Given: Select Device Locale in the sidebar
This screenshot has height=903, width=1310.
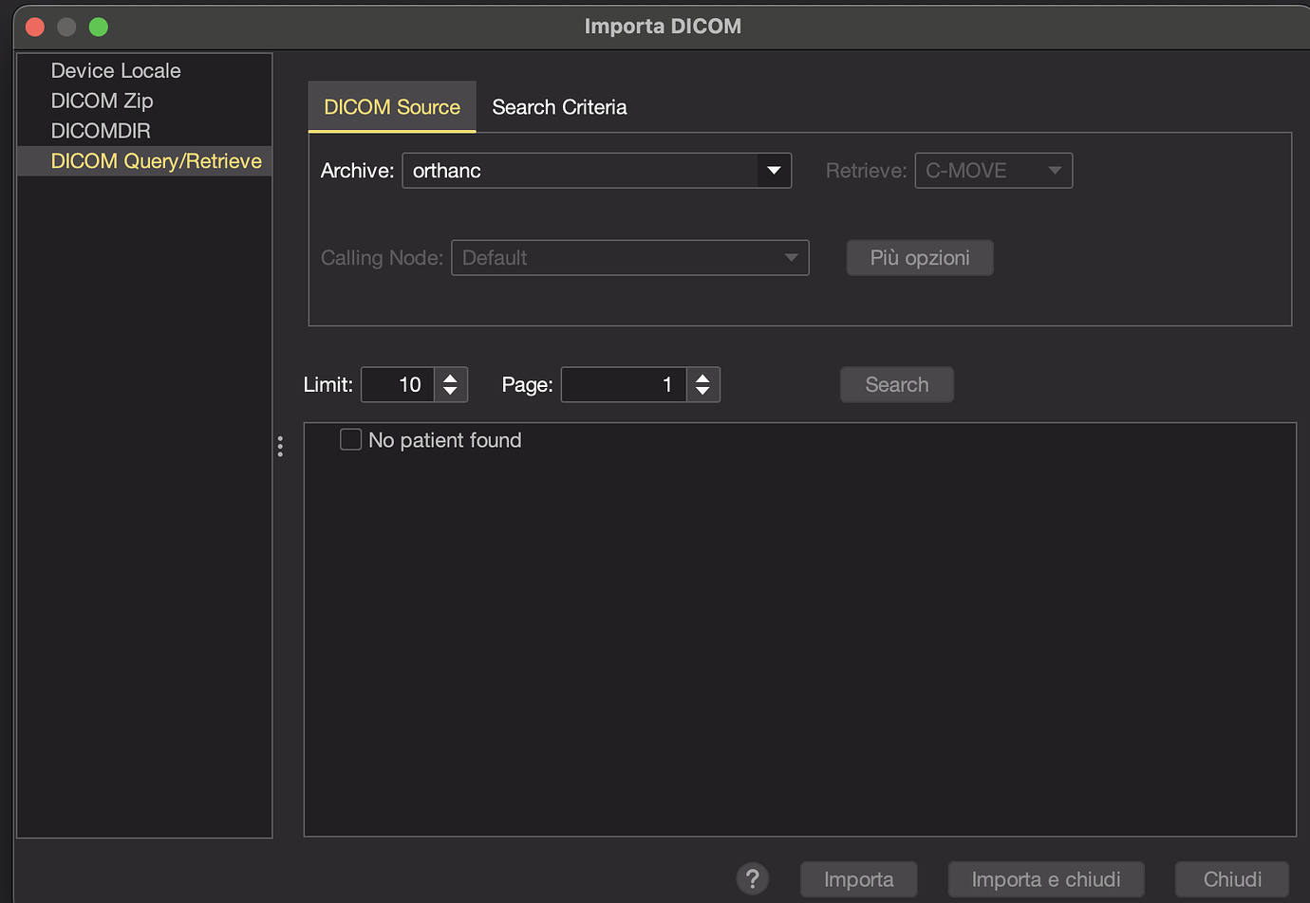Looking at the screenshot, I should [x=116, y=70].
